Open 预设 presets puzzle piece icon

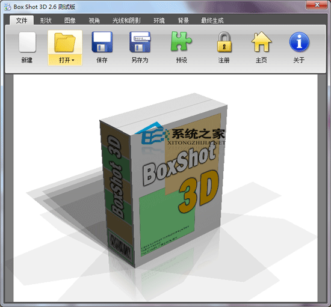[181, 41]
